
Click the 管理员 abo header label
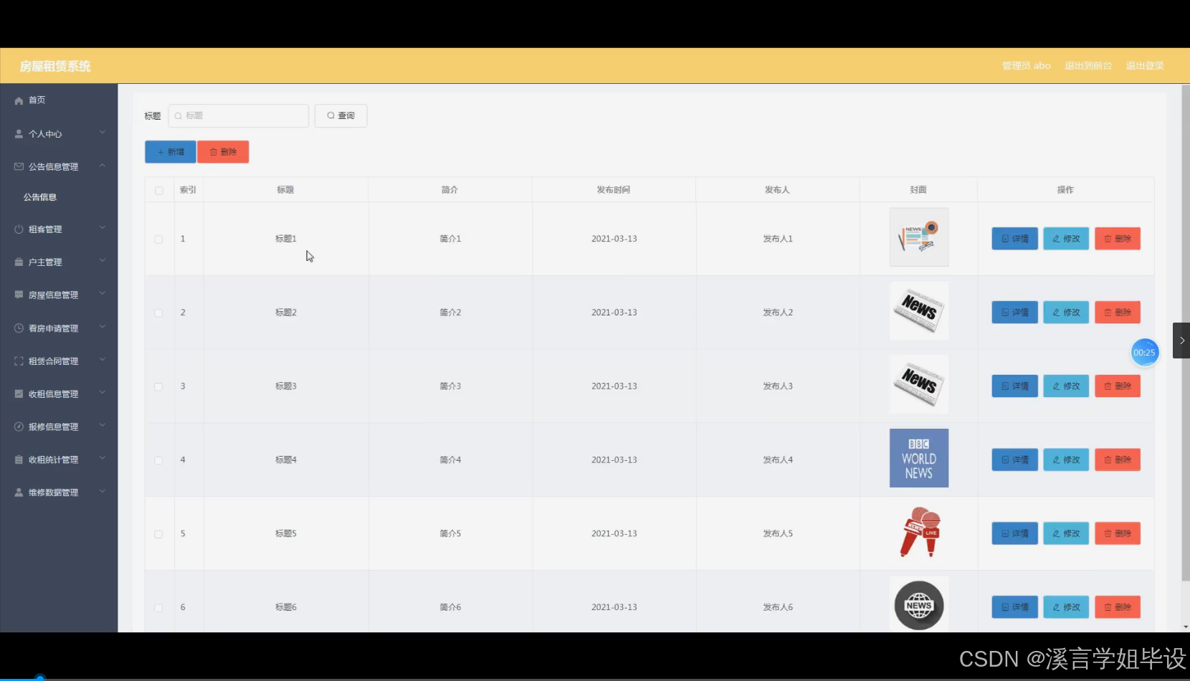click(x=1027, y=66)
